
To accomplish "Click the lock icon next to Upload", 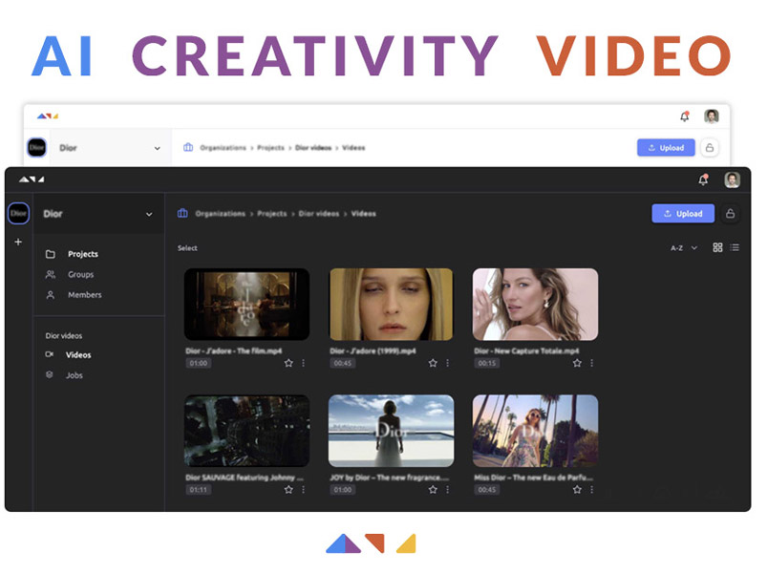I will pyautogui.click(x=731, y=214).
